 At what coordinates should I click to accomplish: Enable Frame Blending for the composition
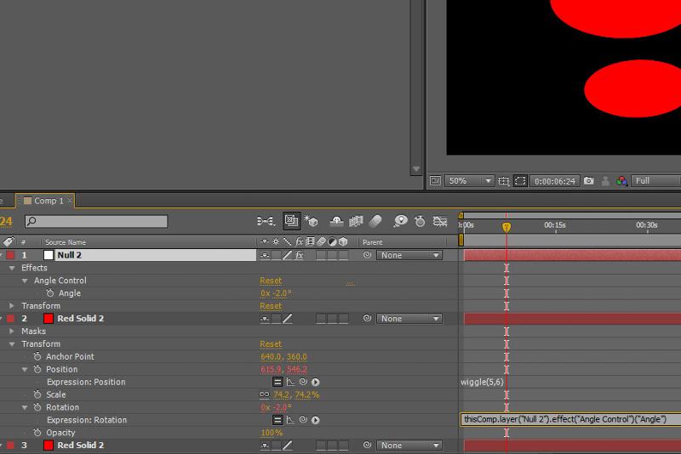pyautogui.click(x=356, y=222)
